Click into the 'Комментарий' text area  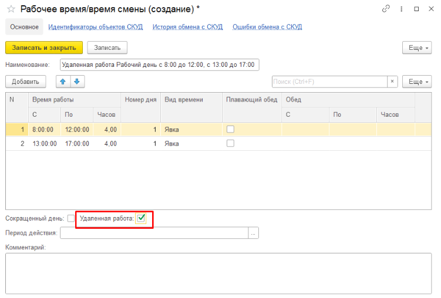218,272
